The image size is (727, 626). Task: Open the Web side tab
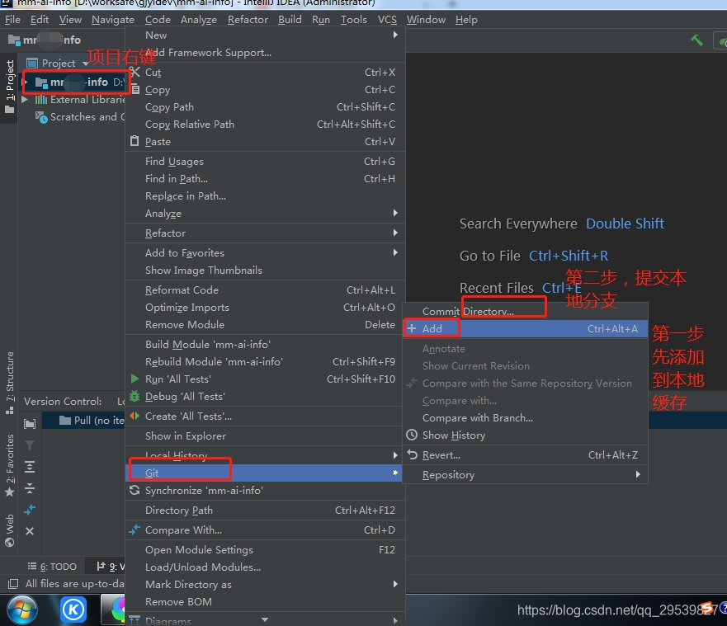pos(9,530)
